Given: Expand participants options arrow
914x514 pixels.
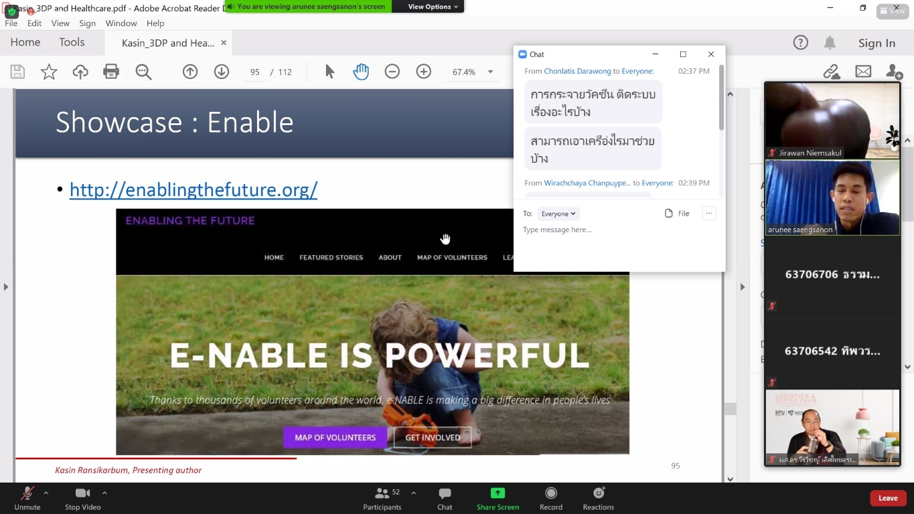Looking at the screenshot, I should [413, 493].
